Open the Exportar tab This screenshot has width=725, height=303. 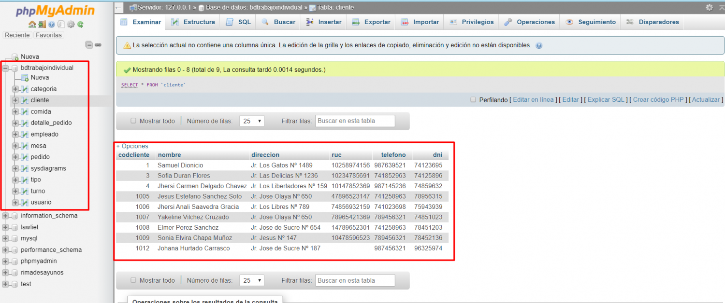(x=371, y=22)
